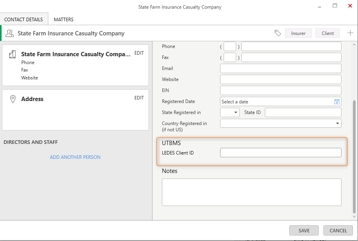
Task: Click the scroll down arrow
Action: (354, 216)
